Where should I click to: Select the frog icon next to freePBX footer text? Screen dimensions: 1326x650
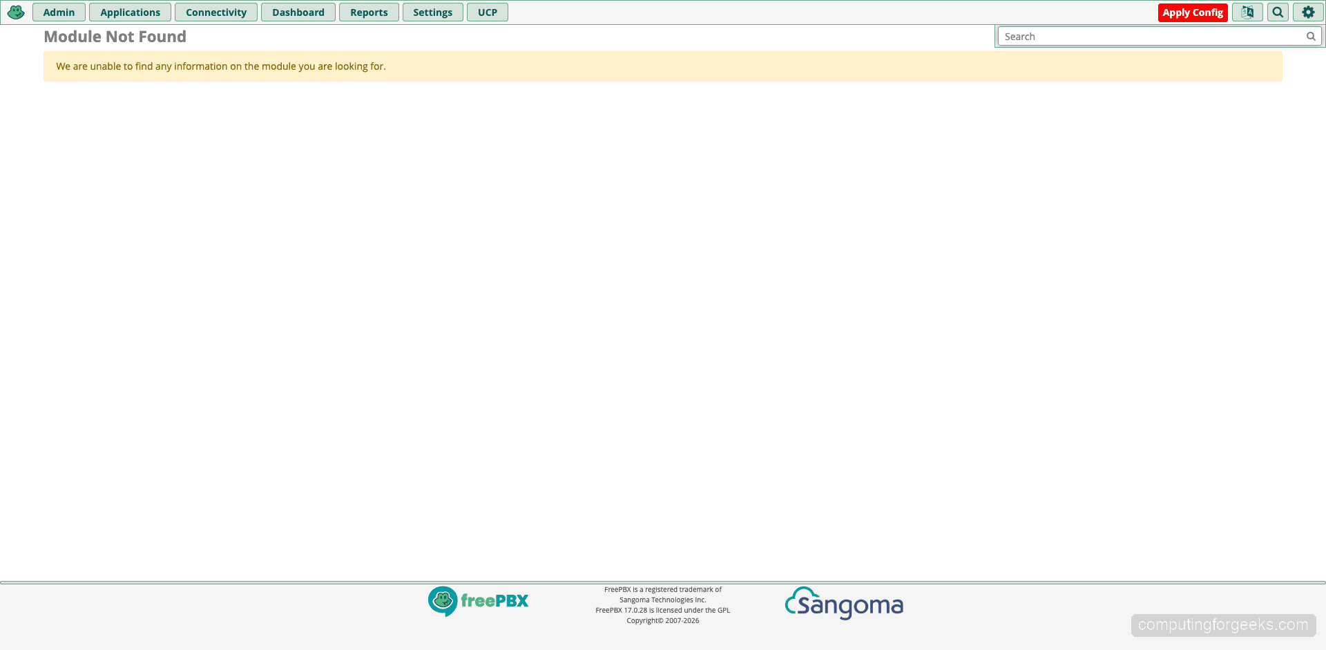click(x=442, y=601)
